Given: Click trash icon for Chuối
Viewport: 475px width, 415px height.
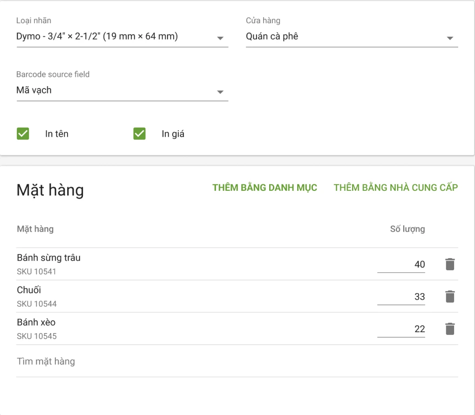Looking at the screenshot, I should click(x=449, y=296).
